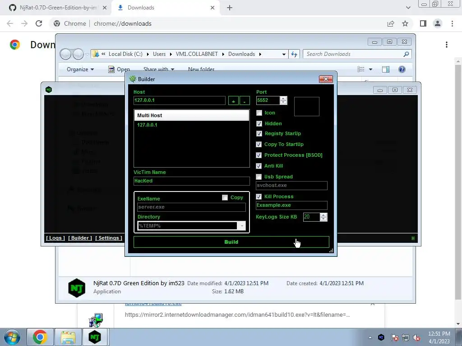Click the Explorer back navigation button

tap(66, 54)
